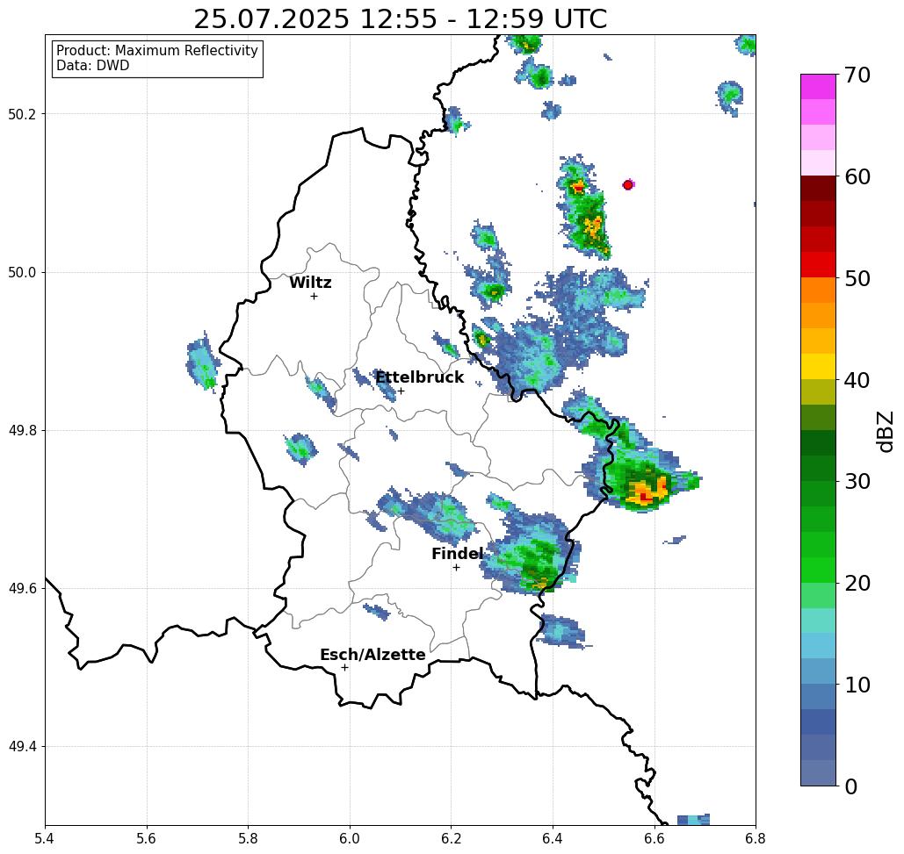The height and width of the screenshot is (854, 904).
Task: Click the orange-red storm core east of the border
Action: [647, 492]
